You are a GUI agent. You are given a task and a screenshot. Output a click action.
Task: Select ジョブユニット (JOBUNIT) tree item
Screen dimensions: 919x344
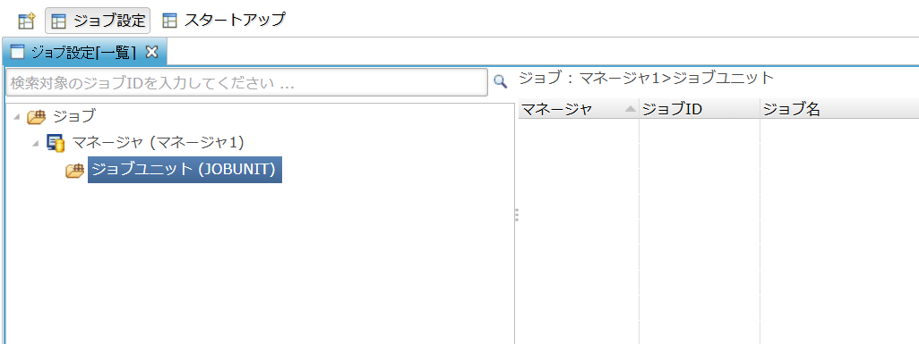[x=185, y=169]
